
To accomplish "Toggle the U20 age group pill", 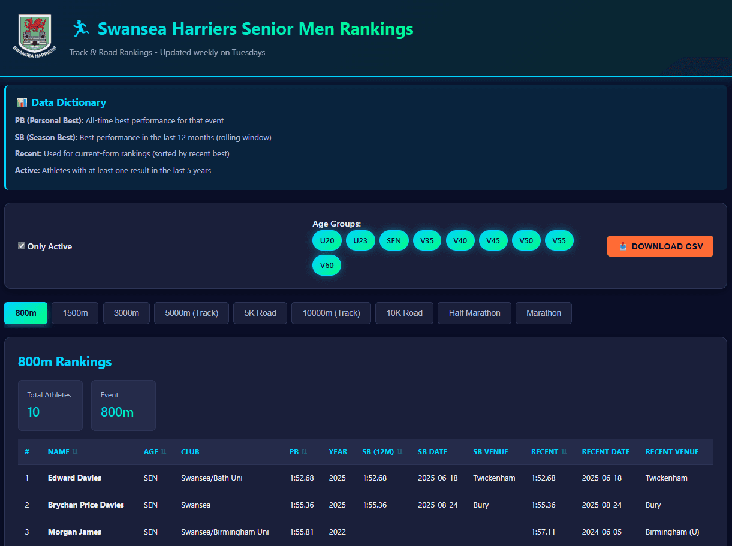I will pyautogui.click(x=327, y=240).
